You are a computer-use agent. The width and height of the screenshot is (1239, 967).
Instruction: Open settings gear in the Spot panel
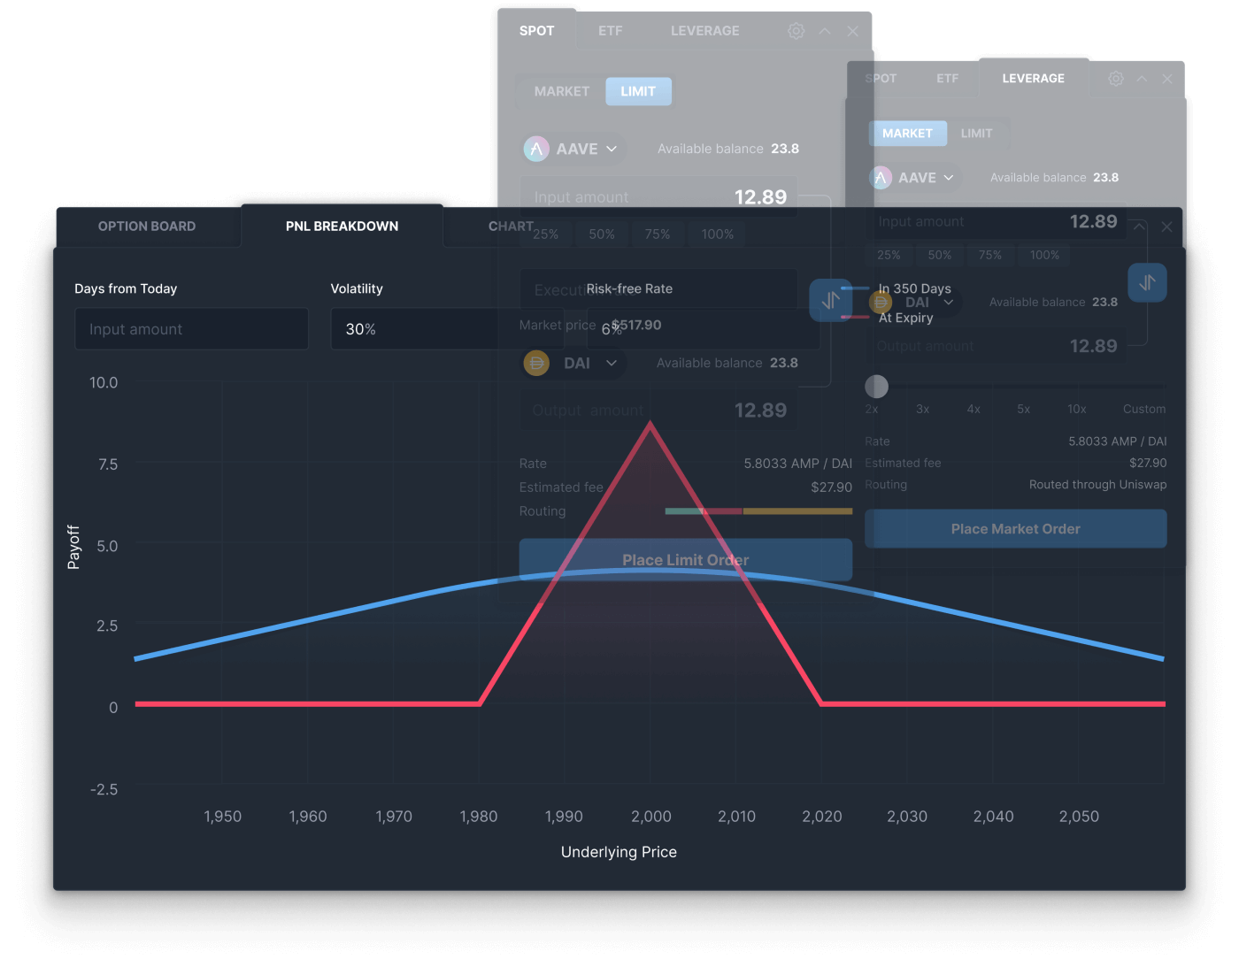click(796, 31)
